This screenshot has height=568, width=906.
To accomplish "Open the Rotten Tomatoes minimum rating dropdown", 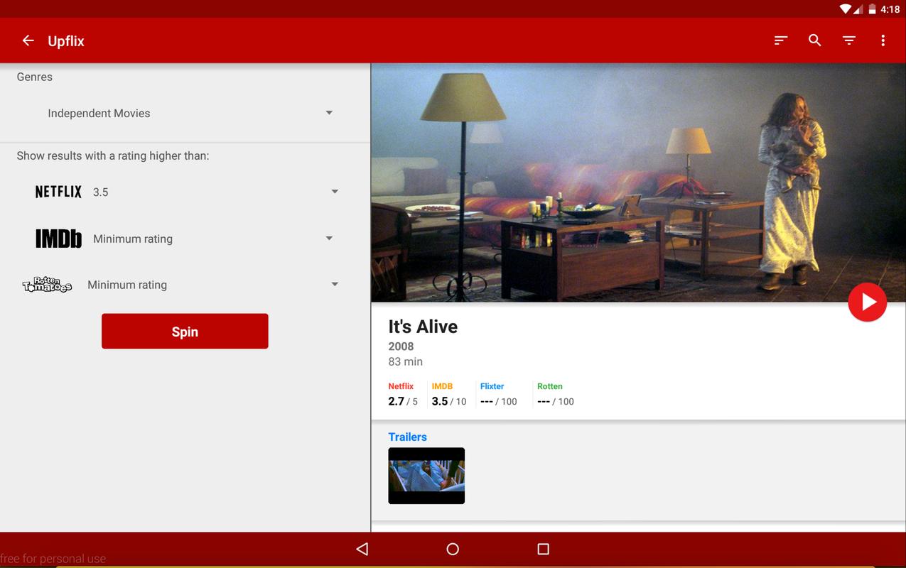I will [x=212, y=285].
